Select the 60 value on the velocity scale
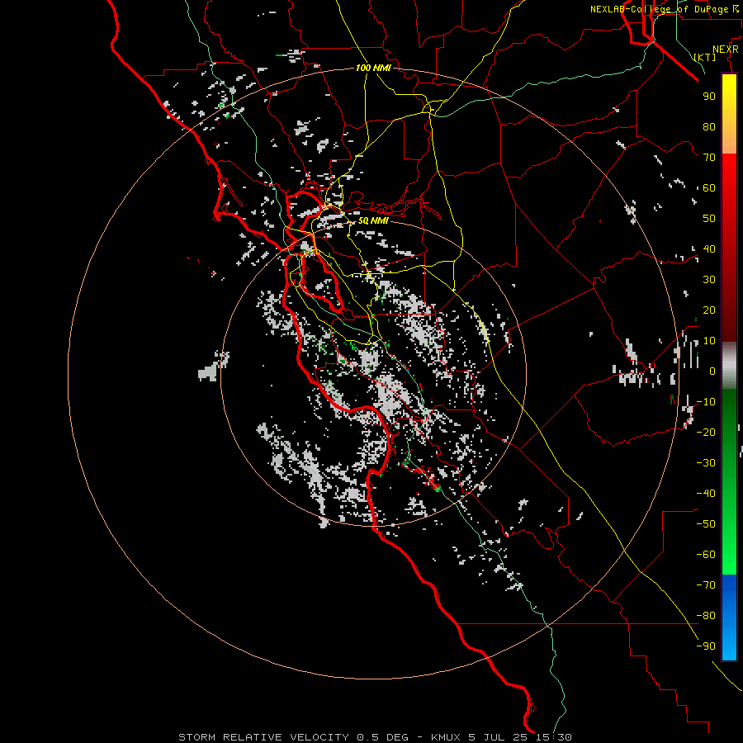 pyautogui.click(x=709, y=187)
